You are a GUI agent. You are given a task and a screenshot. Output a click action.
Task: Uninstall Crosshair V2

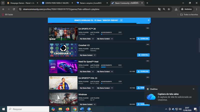[x=143, y=55]
